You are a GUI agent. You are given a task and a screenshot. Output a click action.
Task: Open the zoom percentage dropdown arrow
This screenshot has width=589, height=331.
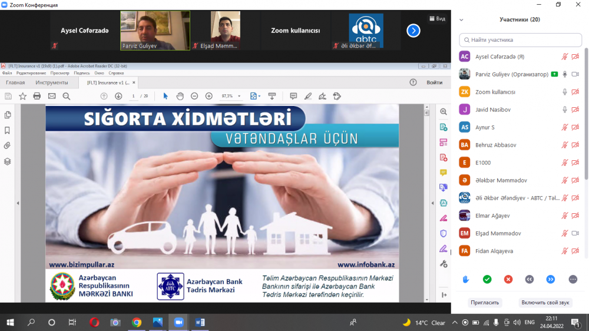(x=239, y=96)
